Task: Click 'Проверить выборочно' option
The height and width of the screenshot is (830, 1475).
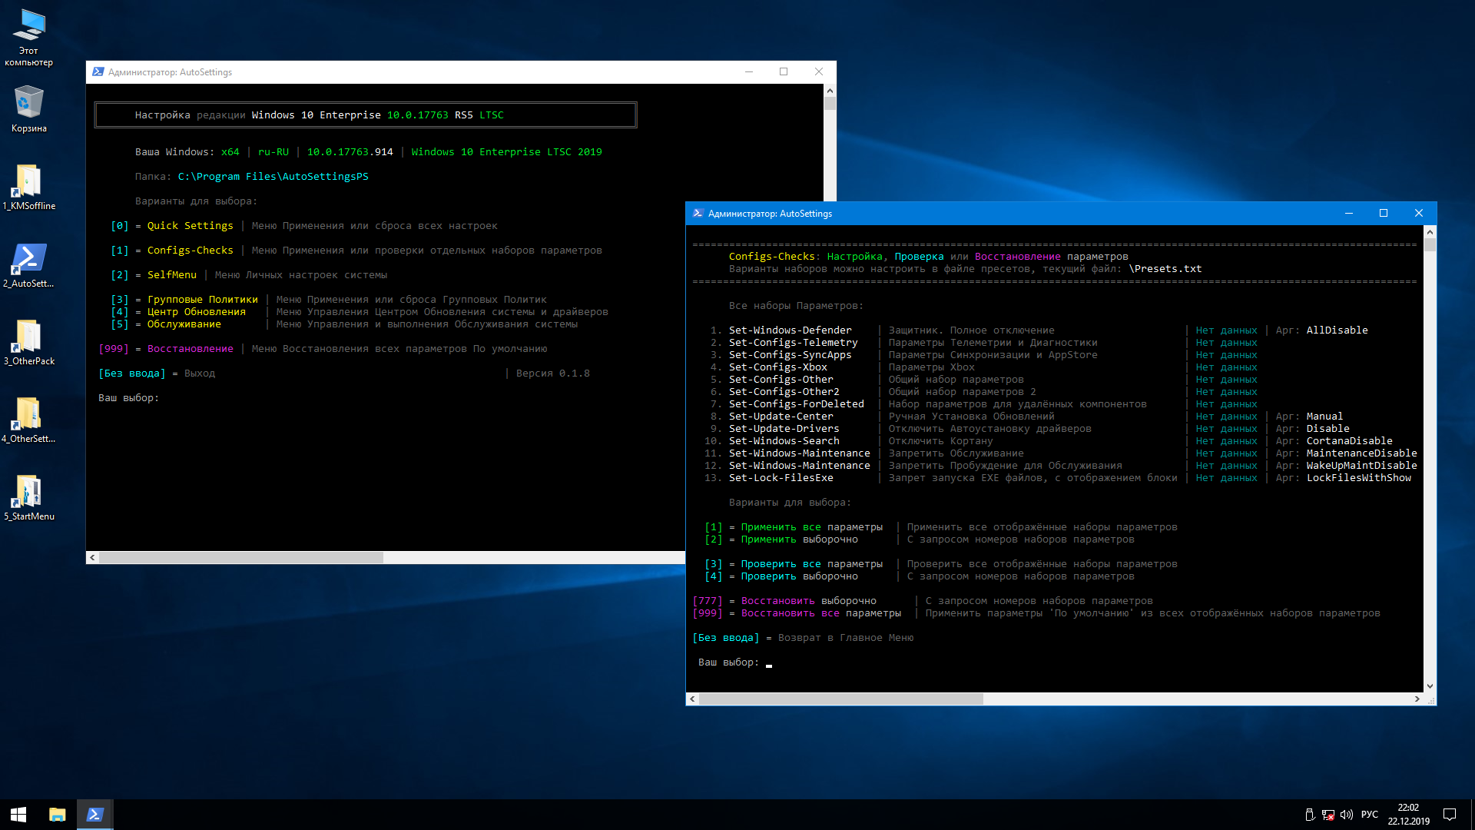Action: click(799, 576)
